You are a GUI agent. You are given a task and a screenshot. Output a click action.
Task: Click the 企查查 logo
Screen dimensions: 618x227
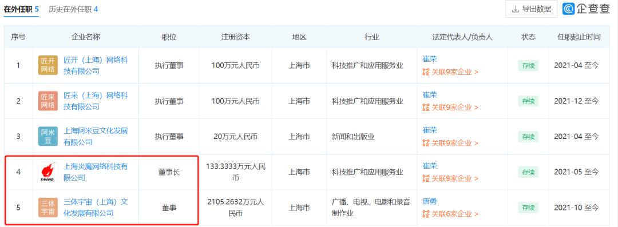[586, 9]
